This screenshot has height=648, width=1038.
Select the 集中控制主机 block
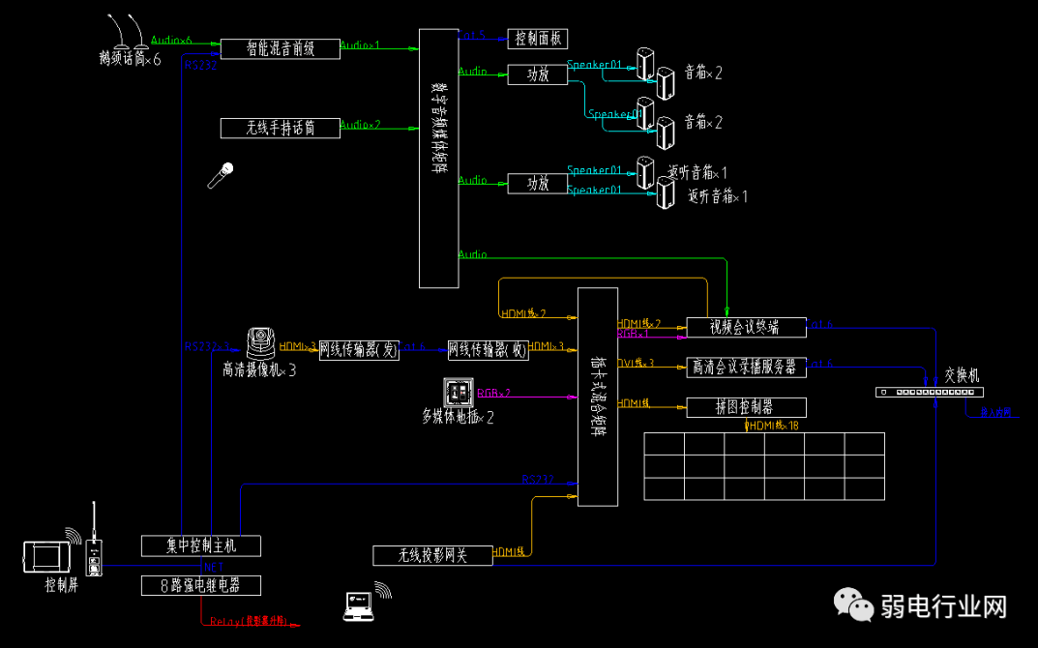[200, 545]
